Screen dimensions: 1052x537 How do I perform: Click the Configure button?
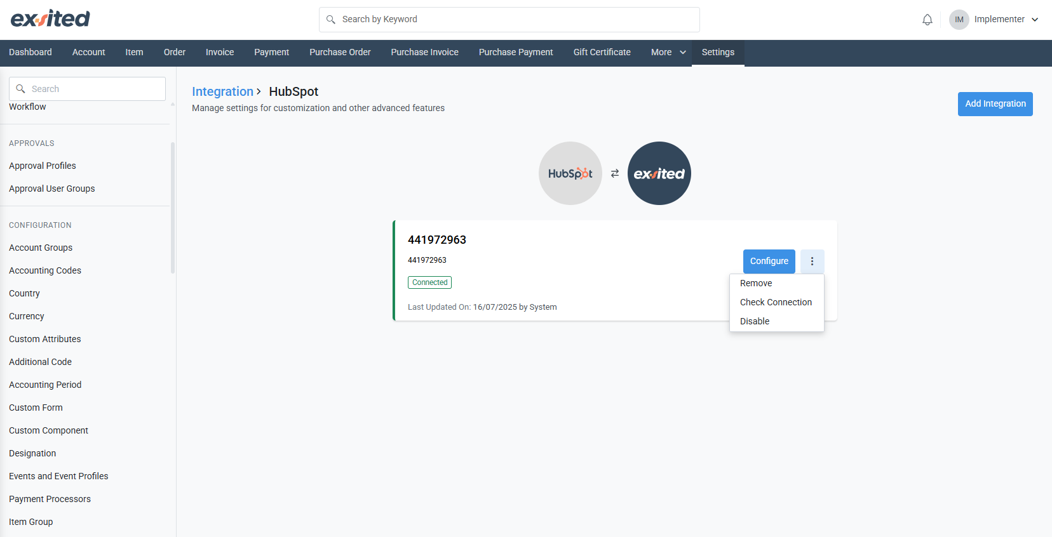769,261
